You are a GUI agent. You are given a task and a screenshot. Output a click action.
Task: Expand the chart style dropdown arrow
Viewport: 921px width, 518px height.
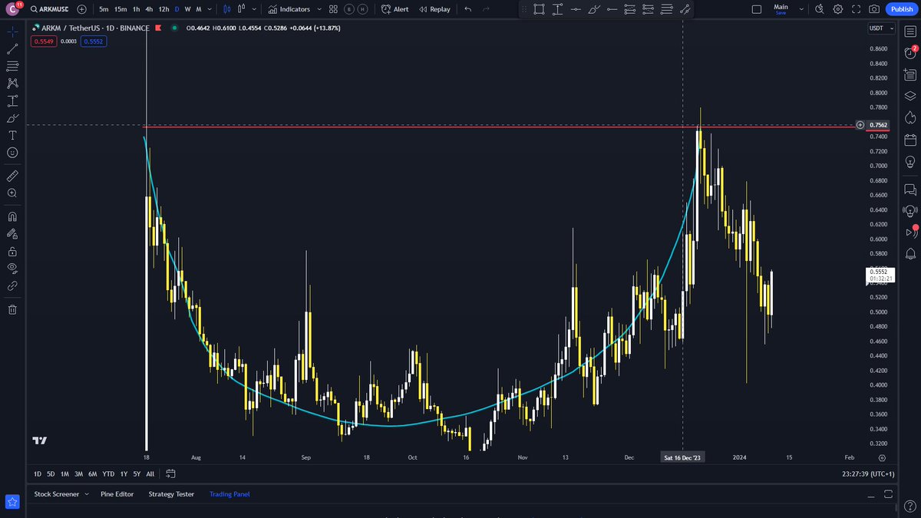point(253,9)
